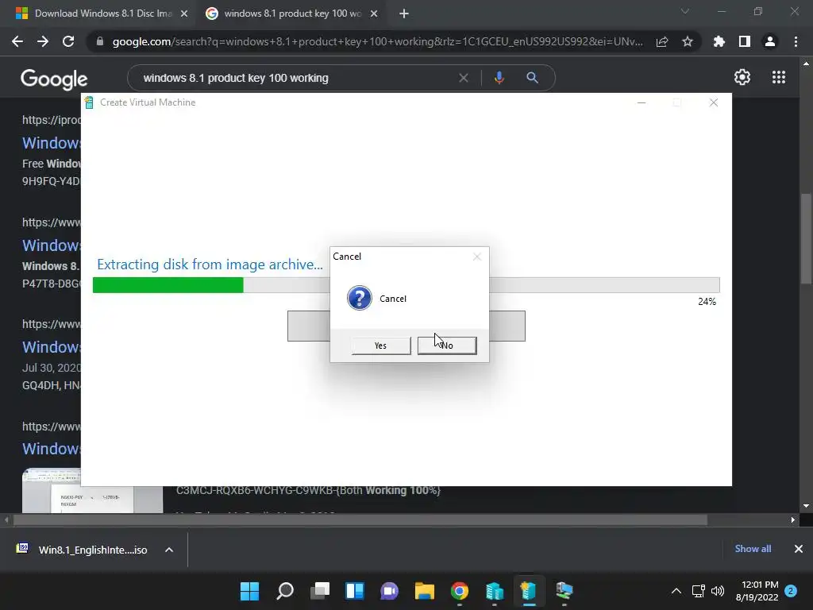The height and width of the screenshot is (610, 813).
Task: Clear the Google search query
Action: [464, 78]
